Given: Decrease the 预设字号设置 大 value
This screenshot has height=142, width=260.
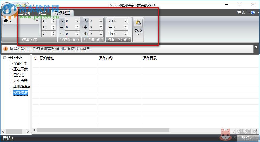Looking at the screenshot, I should 126,22.
